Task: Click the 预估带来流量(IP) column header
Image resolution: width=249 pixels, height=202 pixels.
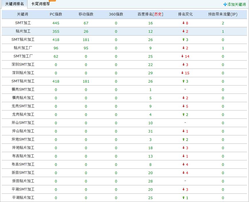Action: 223,14
